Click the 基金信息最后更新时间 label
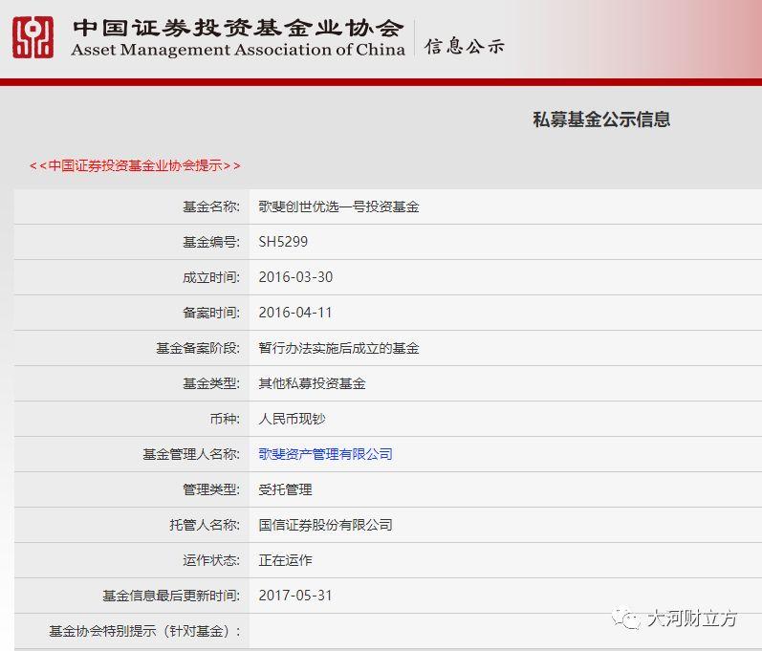 [x=171, y=596]
